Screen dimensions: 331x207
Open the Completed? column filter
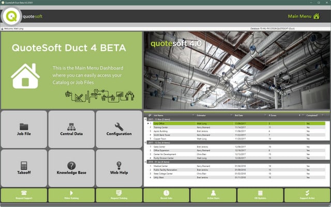[322, 115]
